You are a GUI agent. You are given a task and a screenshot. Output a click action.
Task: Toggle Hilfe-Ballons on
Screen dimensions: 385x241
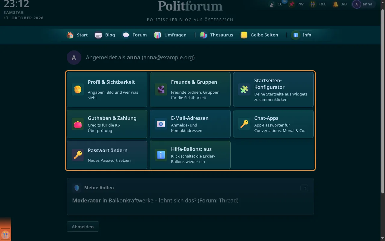(x=190, y=155)
